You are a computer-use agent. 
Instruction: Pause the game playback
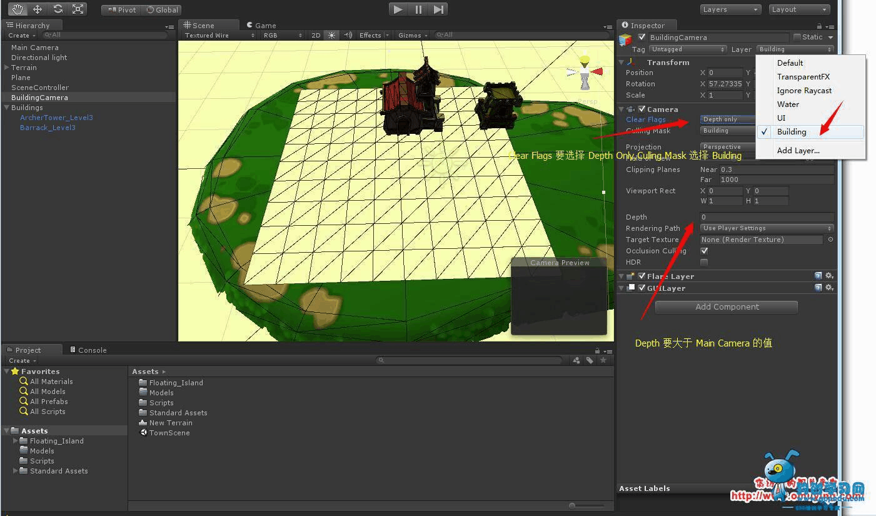[418, 9]
